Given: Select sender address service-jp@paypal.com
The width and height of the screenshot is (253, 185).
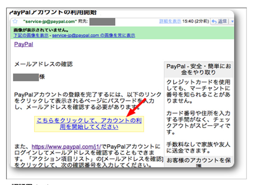Looking at the screenshot, I should tap(50, 21).
